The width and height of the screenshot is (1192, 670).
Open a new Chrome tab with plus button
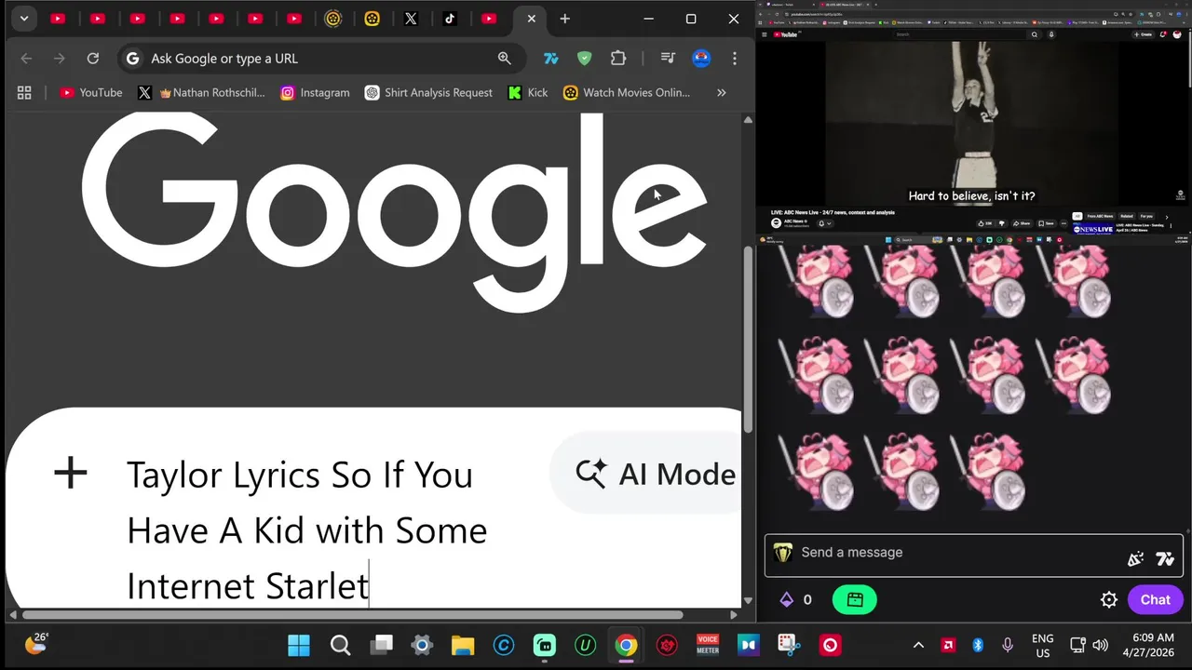(564, 19)
